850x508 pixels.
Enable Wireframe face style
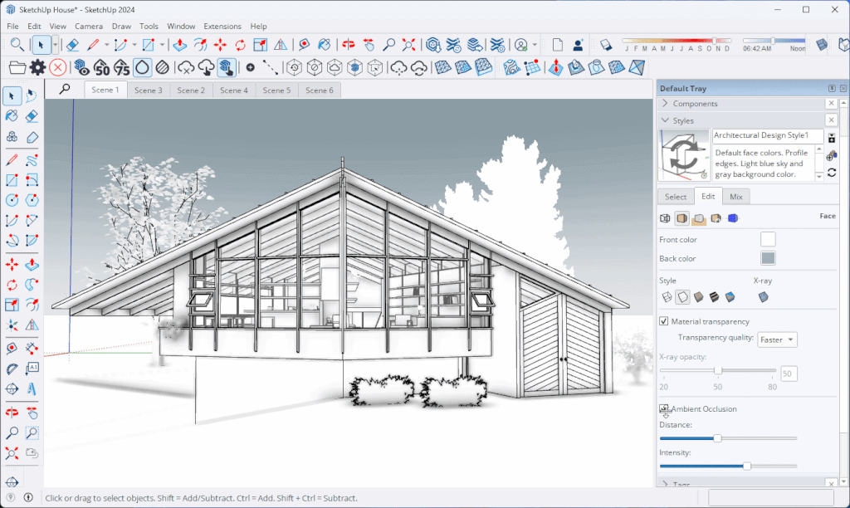pos(667,296)
